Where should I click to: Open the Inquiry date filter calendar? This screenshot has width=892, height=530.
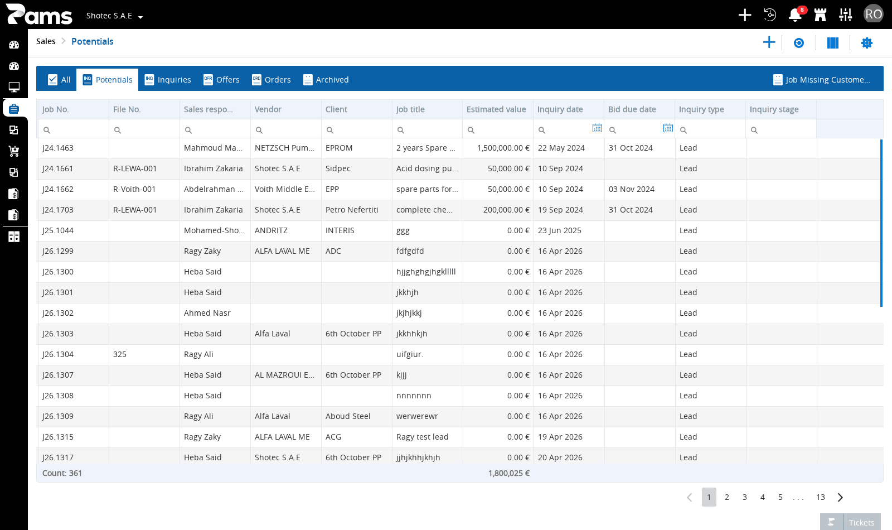tap(597, 128)
